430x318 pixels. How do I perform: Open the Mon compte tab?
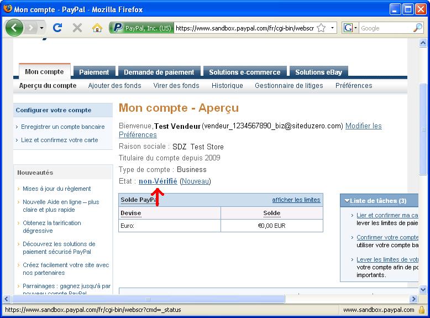pyautogui.click(x=44, y=71)
